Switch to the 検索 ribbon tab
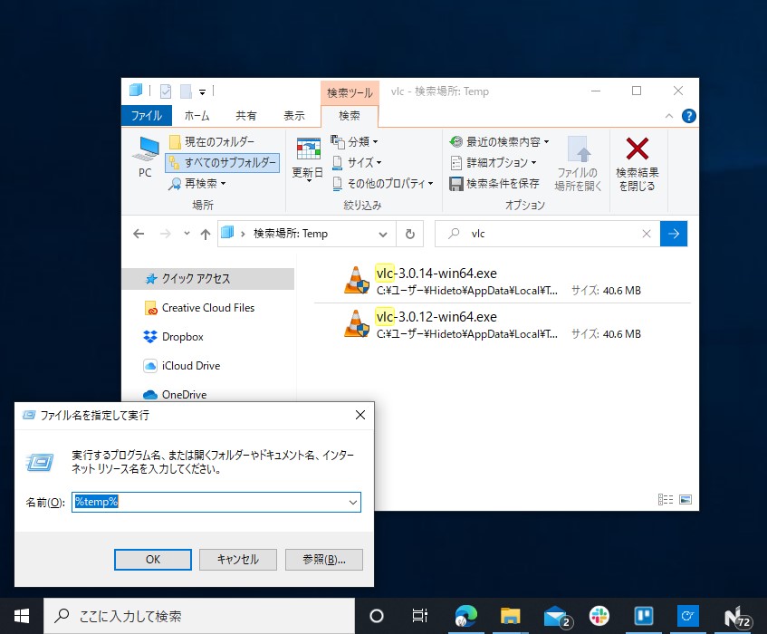This screenshot has height=634, width=767. coord(349,116)
